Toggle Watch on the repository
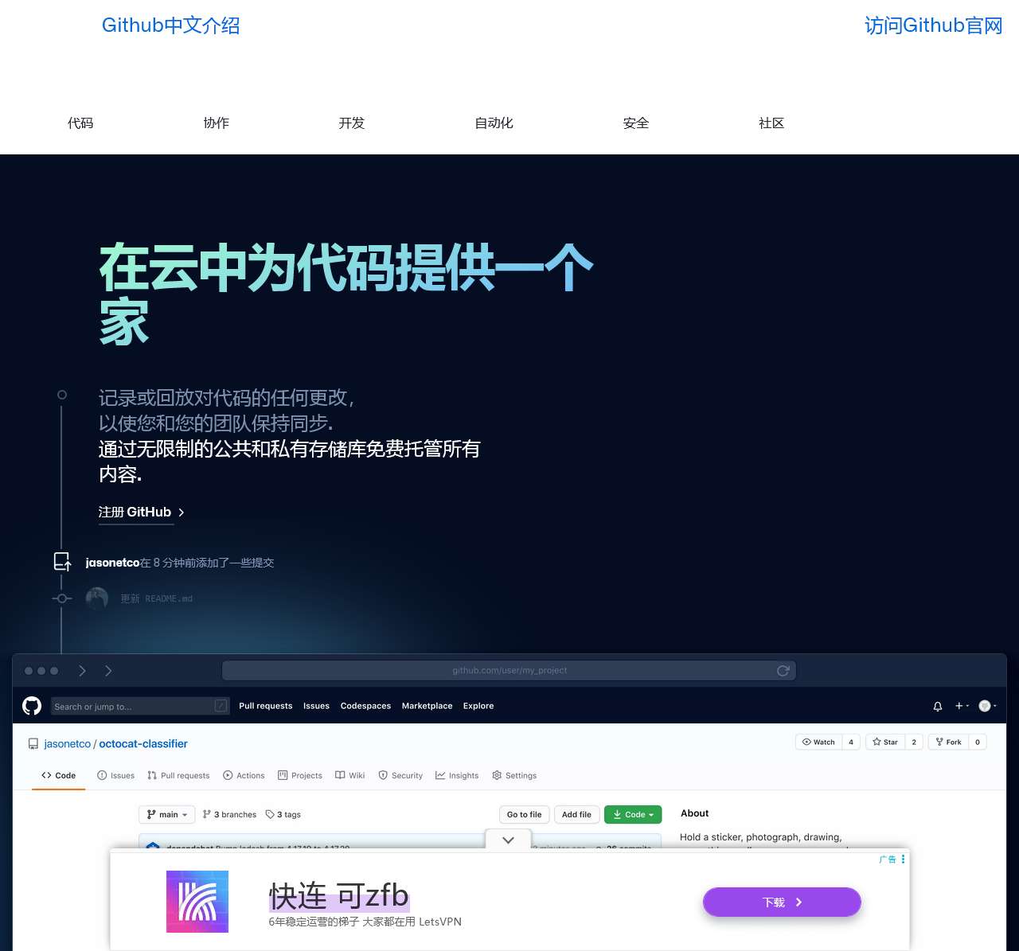The width and height of the screenshot is (1019, 951). tap(818, 742)
